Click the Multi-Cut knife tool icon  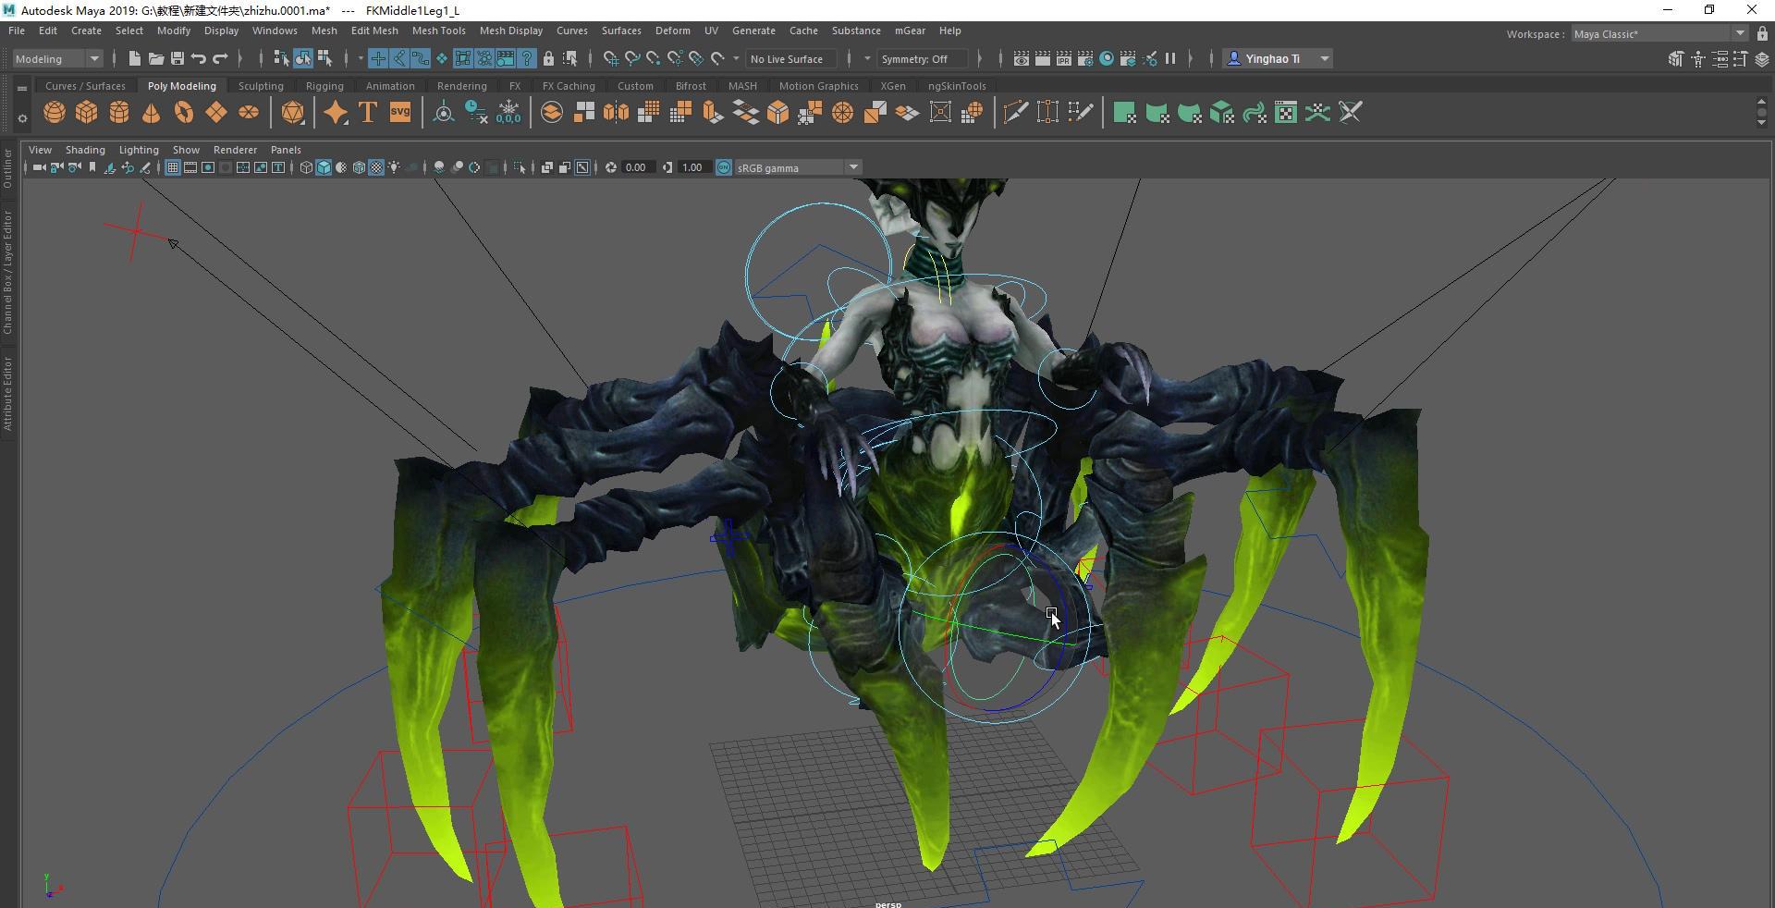(x=1015, y=113)
